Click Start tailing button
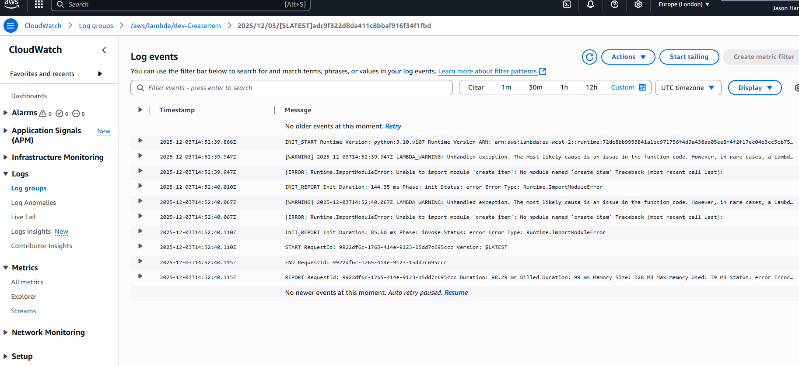This screenshot has width=799, height=366. pos(689,57)
